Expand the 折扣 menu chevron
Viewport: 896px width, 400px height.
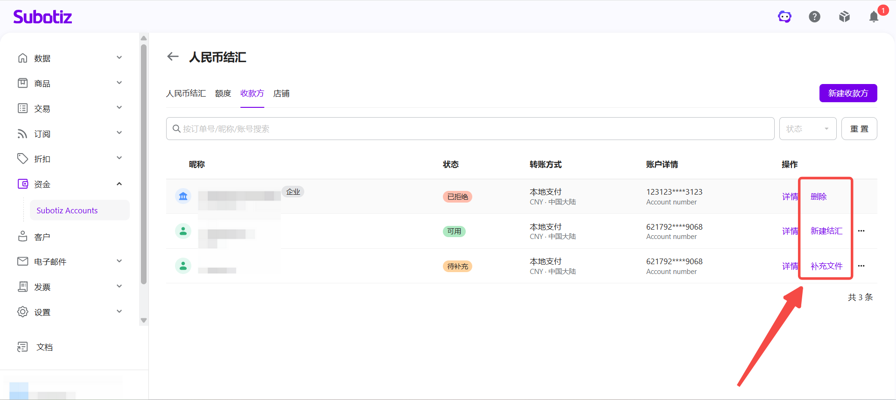119,158
